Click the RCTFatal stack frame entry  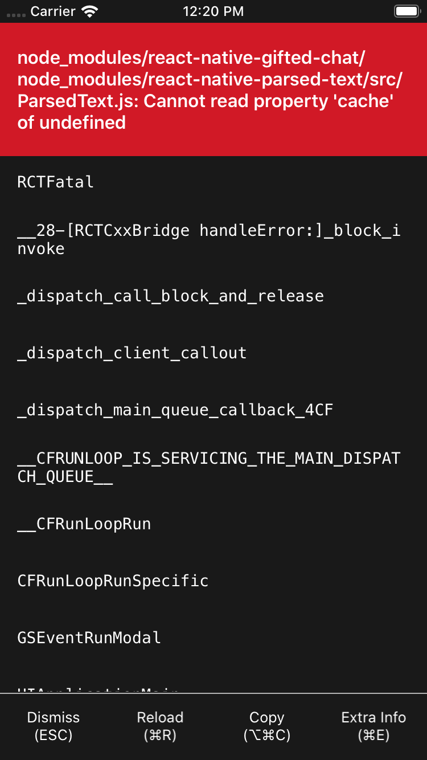point(55,182)
